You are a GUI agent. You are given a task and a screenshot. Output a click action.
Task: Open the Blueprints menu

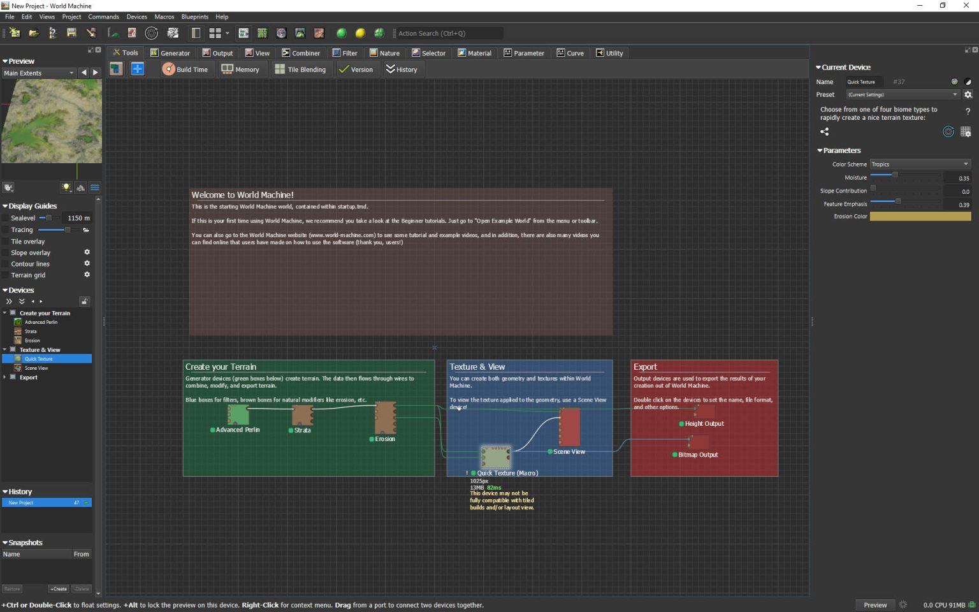(194, 17)
